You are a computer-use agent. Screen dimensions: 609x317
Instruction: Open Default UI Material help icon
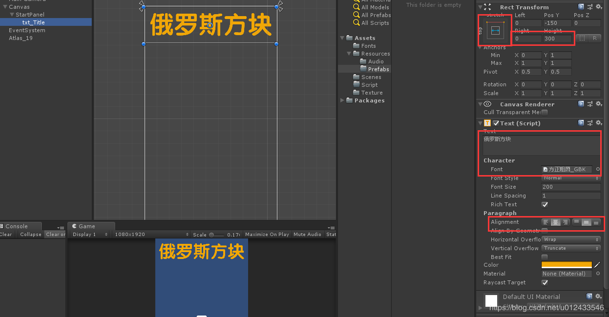(589, 296)
